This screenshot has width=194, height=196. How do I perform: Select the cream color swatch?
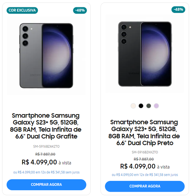click(133, 106)
